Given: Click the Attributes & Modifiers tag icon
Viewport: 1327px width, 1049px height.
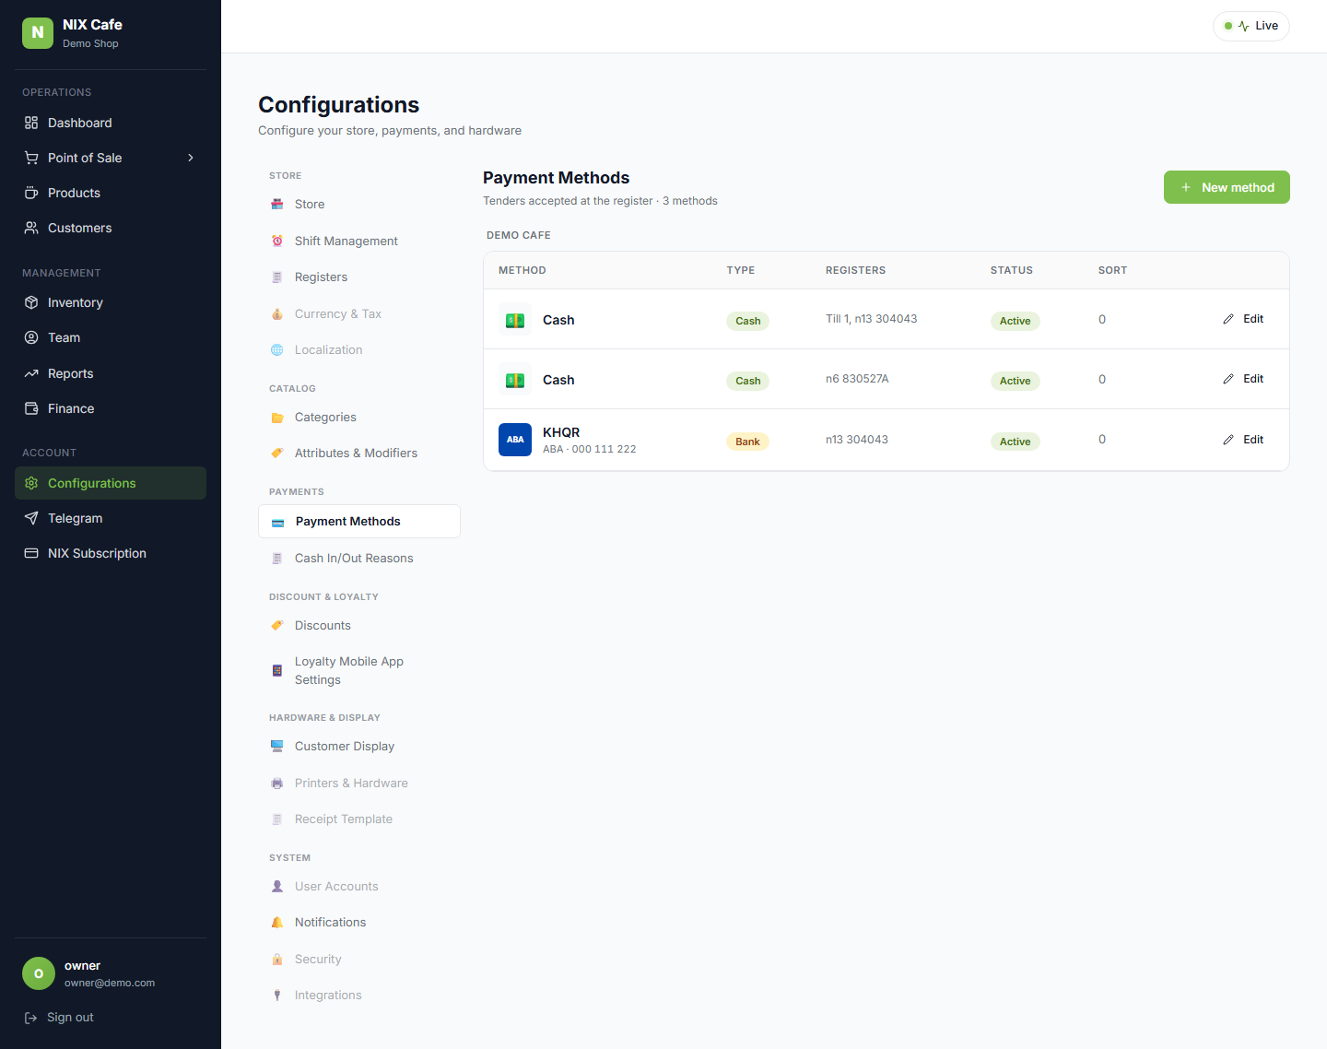Looking at the screenshot, I should [x=277, y=453].
